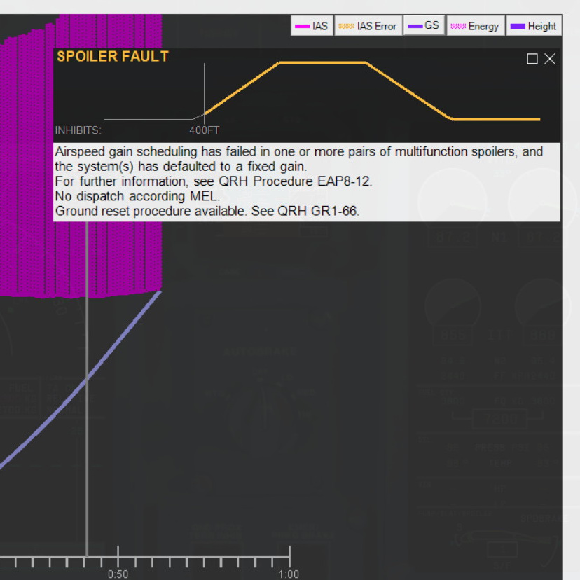
Task: Click the SPOILER FAULT title heading
Action: (x=113, y=57)
